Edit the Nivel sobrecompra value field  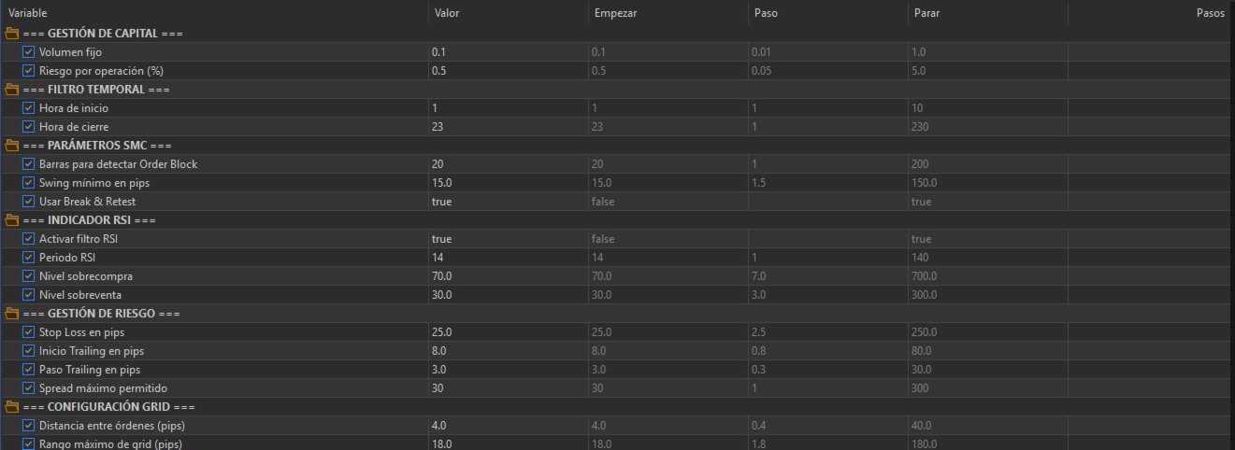pyautogui.click(x=507, y=276)
